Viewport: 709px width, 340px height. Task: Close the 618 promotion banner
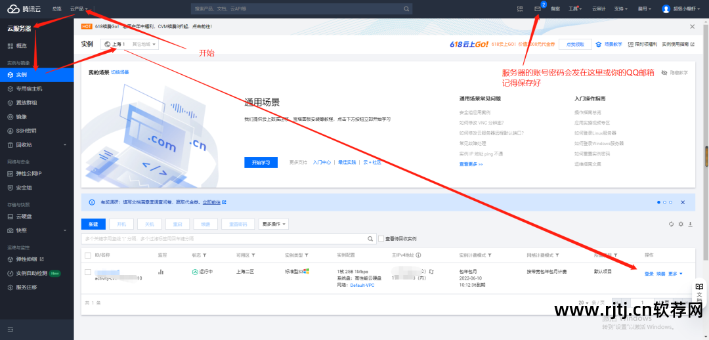point(693,27)
